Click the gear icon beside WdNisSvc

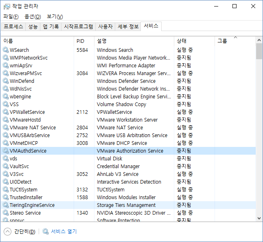point(6,89)
